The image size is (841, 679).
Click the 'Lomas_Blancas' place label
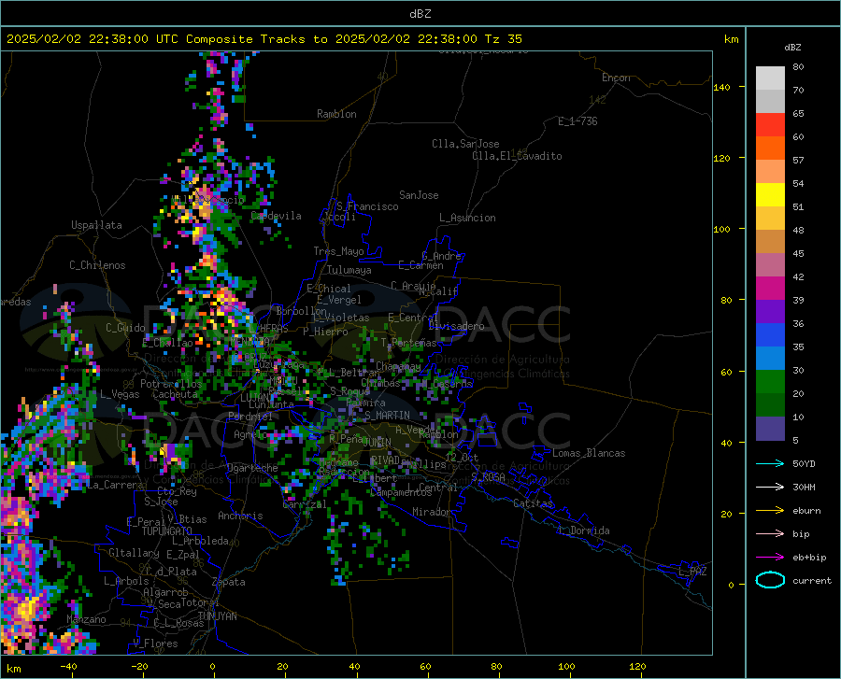pos(589,453)
